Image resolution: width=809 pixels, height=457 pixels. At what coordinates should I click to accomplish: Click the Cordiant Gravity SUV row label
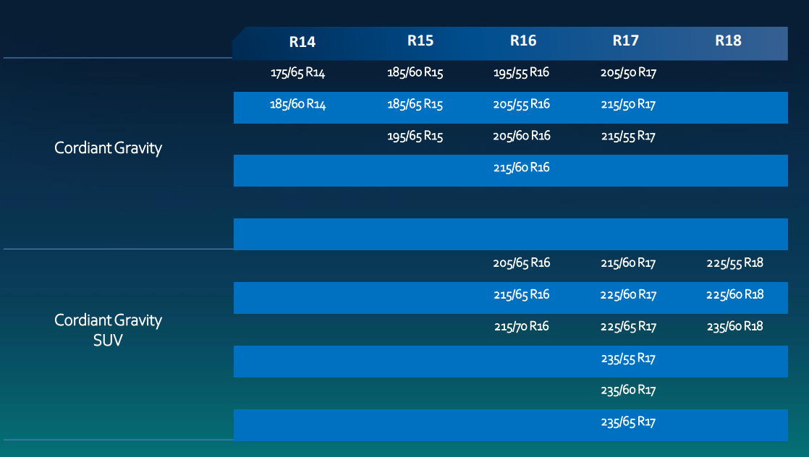[109, 330]
